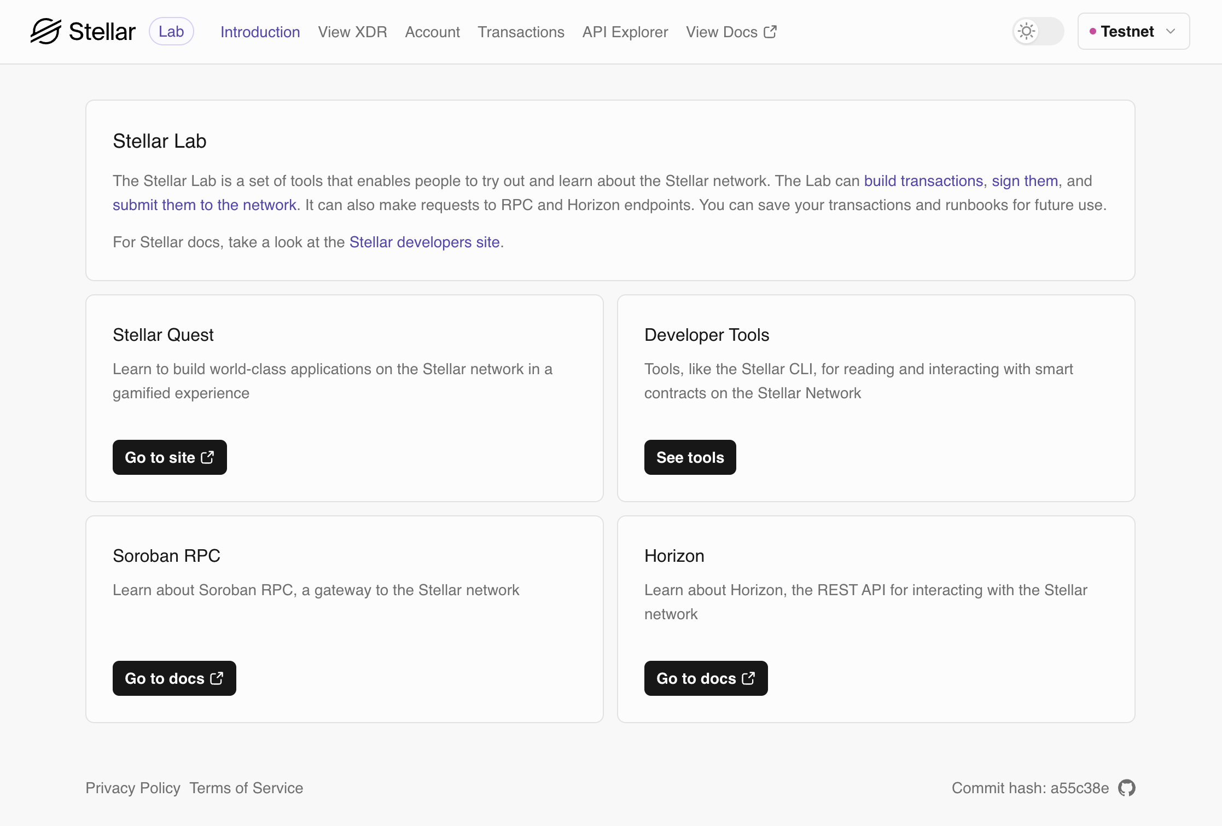Open the submit them to the network link
Image resolution: width=1222 pixels, height=826 pixels.
click(x=205, y=205)
